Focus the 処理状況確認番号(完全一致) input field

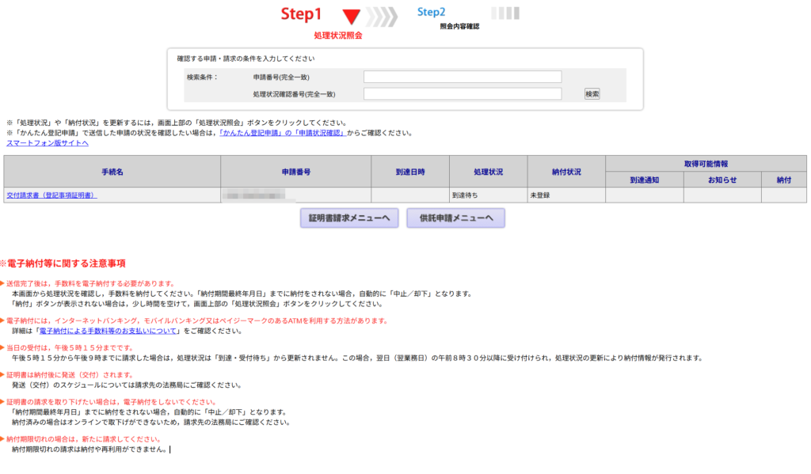click(463, 93)
